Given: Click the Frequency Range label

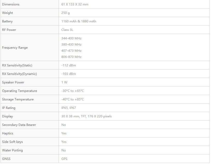Looking at the screenshot, I should tap(15, 48).
